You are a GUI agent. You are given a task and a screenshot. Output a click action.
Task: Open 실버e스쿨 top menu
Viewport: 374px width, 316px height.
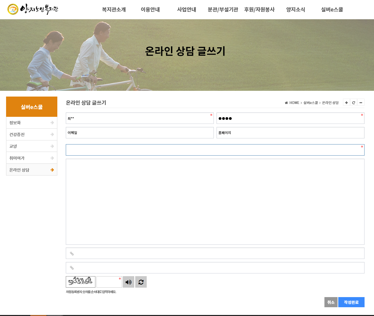[x=332, y=9]
